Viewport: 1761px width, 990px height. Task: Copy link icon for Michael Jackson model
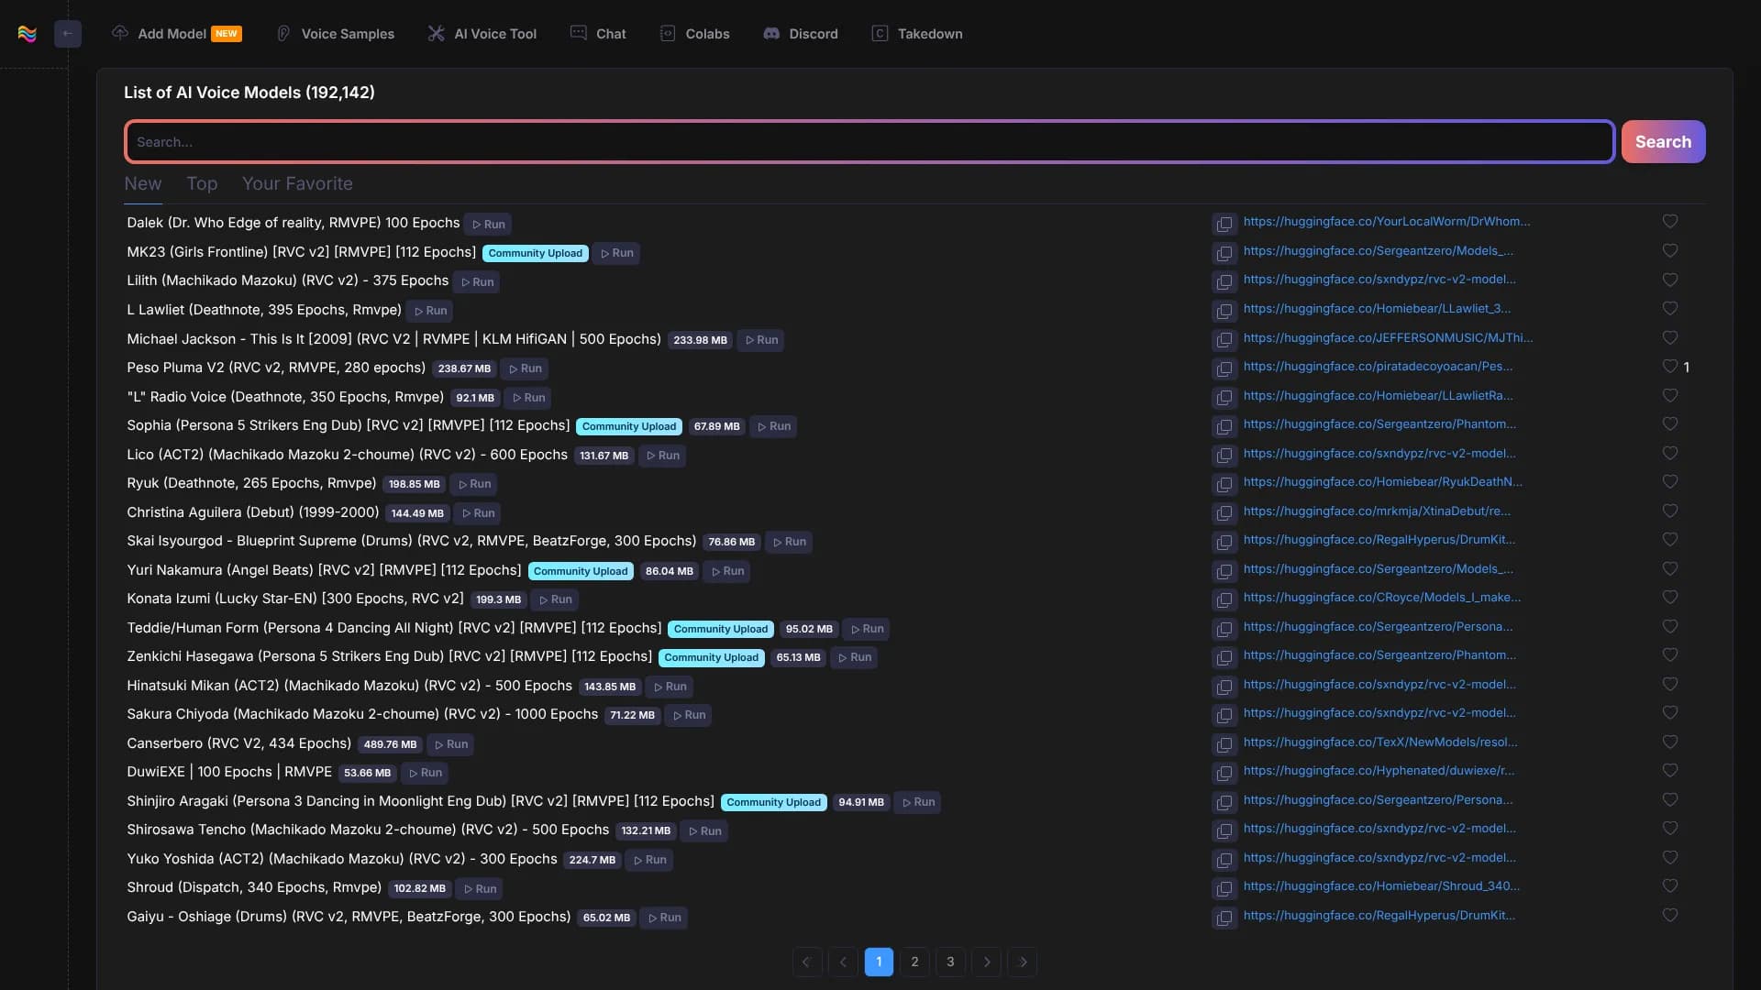pyautogui.click(x=1224, y=340)
